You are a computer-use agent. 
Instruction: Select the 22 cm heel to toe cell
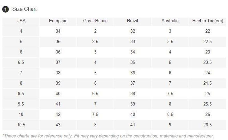pos(207,31)
